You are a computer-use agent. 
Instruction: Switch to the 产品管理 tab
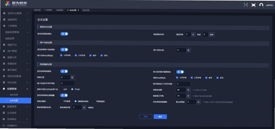(48, 10)
